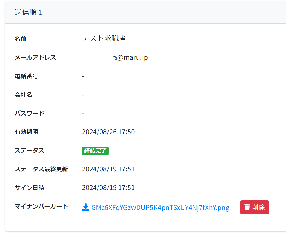This screenshot has height=235, width=286.
Task: Click the download icon beside the PNG filename
Action: (85, 208)
